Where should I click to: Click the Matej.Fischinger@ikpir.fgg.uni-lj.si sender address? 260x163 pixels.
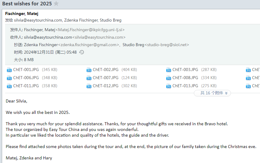(91, 30)
